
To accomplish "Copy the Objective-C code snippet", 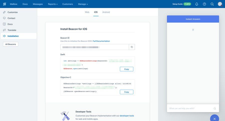I will point(126,92).
